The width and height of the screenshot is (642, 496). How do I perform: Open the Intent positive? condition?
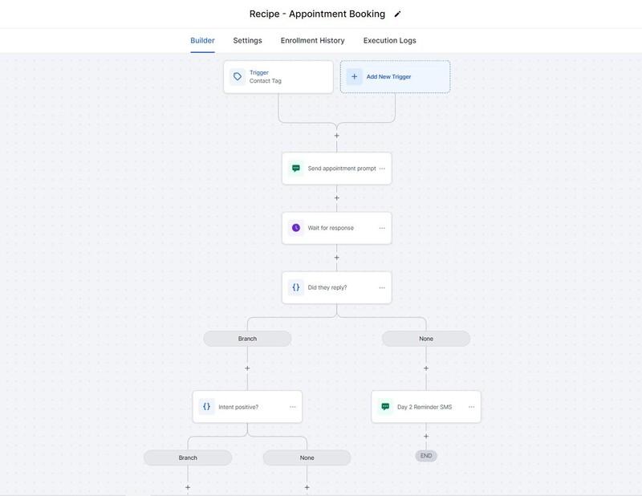[247, 407]
